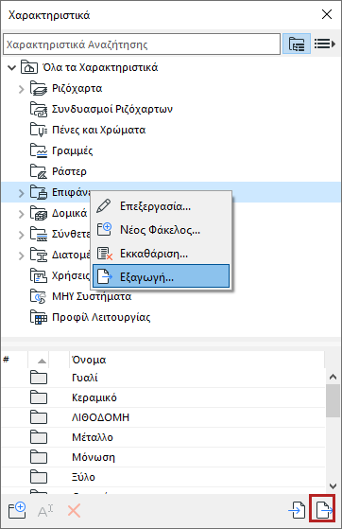Select the Γραμμές tree item
Viewport: 342px width, 529px height.
73,150
